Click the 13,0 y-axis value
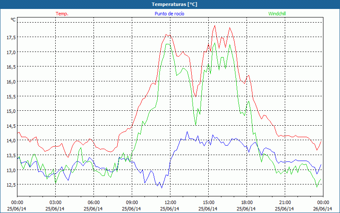340x213 pixels. 11,170
